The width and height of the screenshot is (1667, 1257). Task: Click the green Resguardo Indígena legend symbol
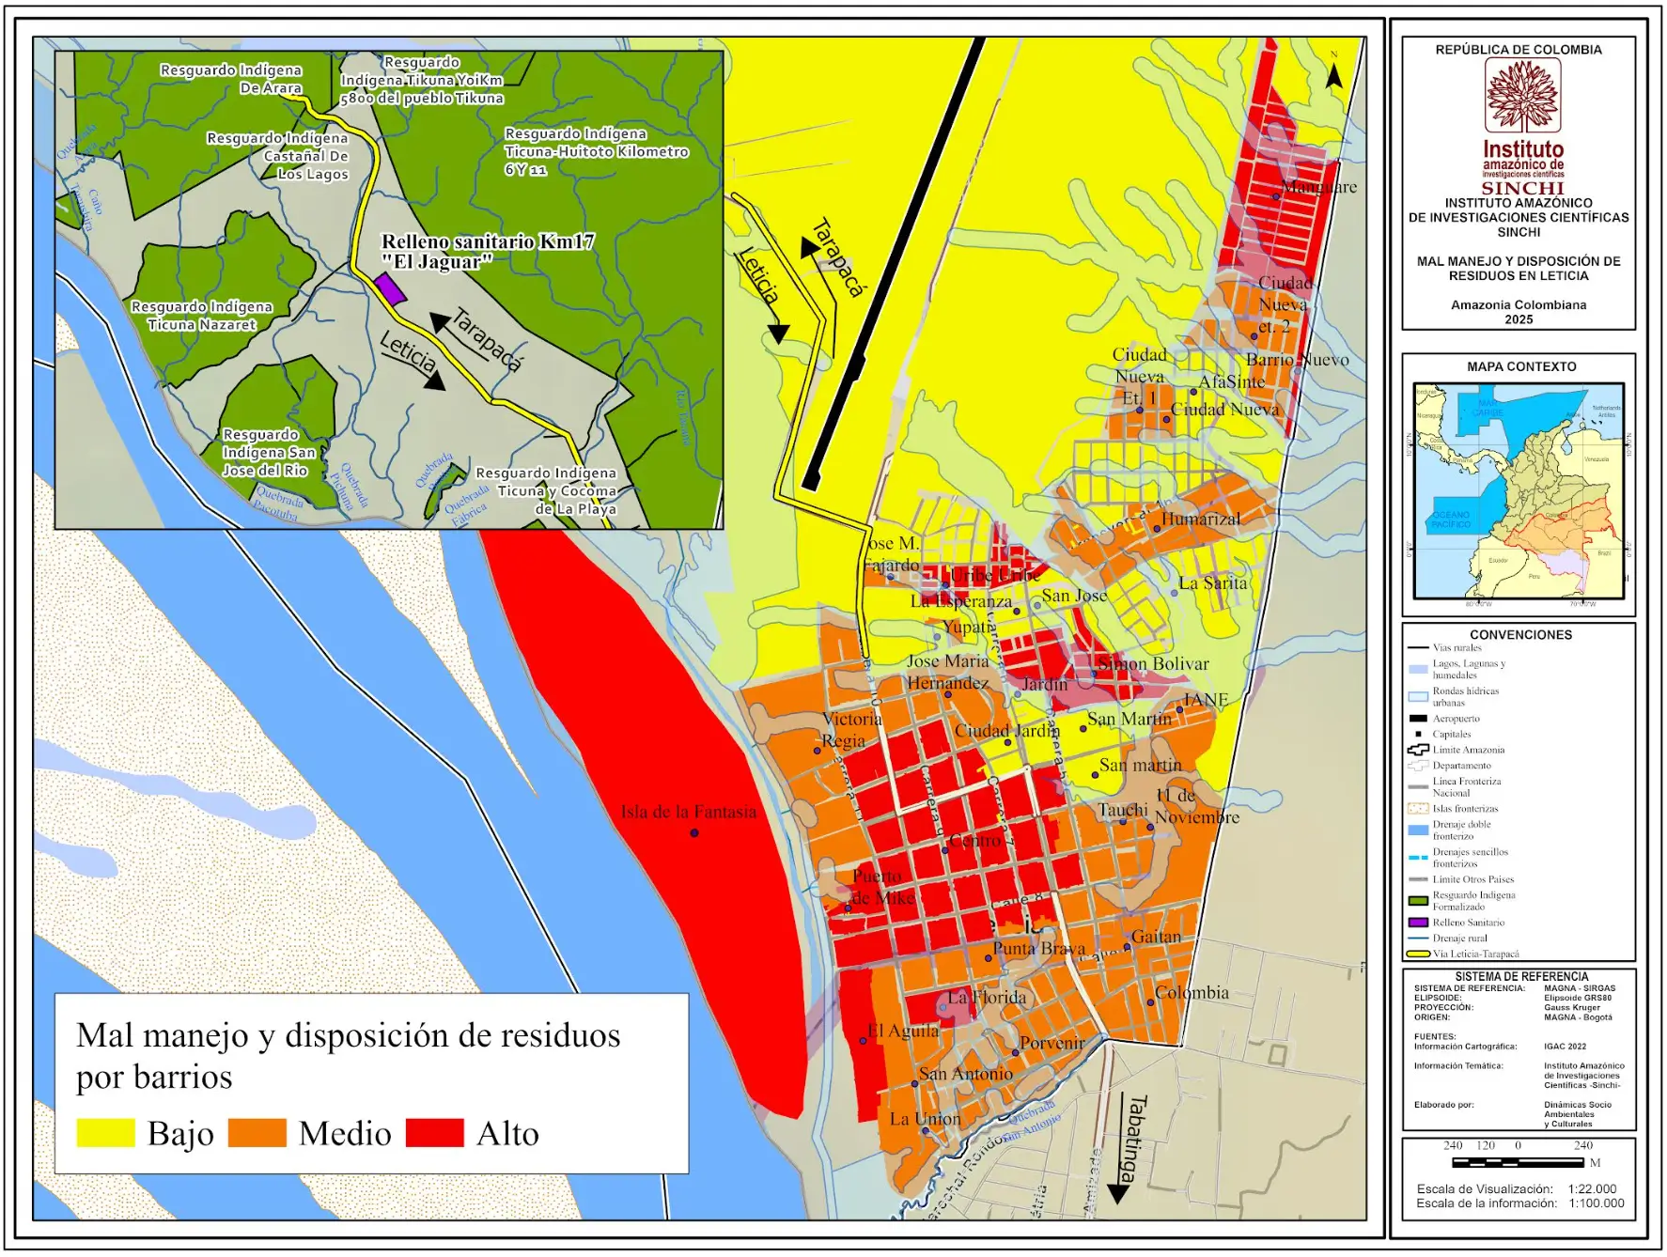(x=1417, y=900)
